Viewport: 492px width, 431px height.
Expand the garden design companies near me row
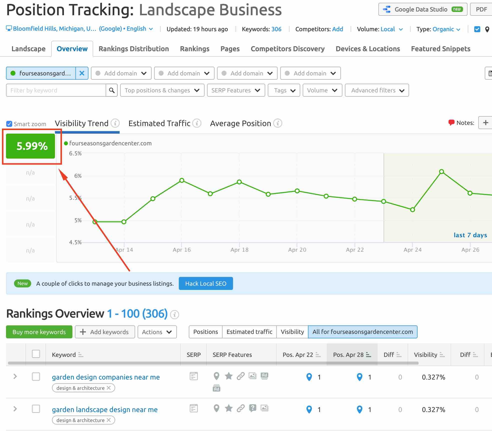[15, 376]
